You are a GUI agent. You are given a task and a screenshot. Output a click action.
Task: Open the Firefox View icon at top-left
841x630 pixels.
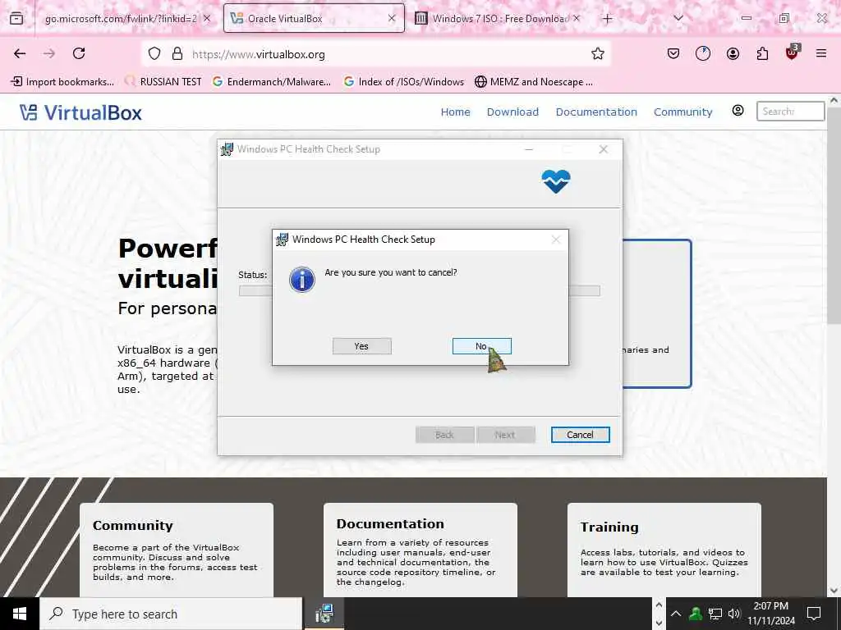tap(16, 19)
